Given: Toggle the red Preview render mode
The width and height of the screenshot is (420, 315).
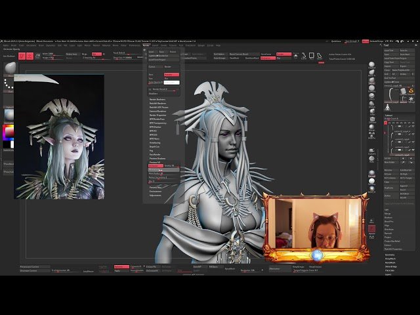Looking at the screenshot, I should pyautogui.click(x=171, y=75).
